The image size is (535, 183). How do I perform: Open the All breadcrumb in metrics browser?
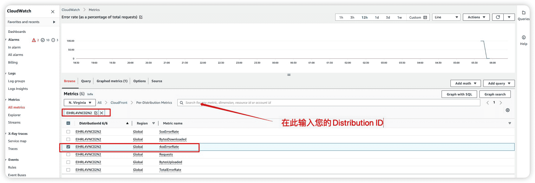100,103
